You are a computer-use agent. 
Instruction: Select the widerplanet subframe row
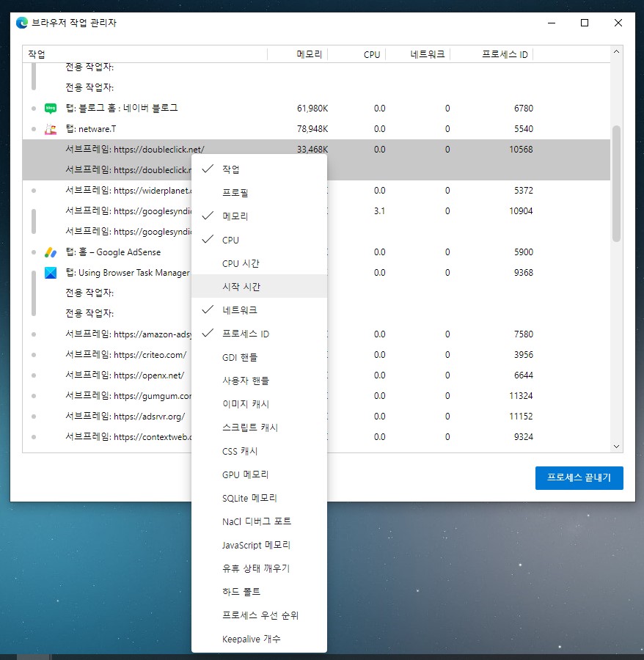pos(316,191)
